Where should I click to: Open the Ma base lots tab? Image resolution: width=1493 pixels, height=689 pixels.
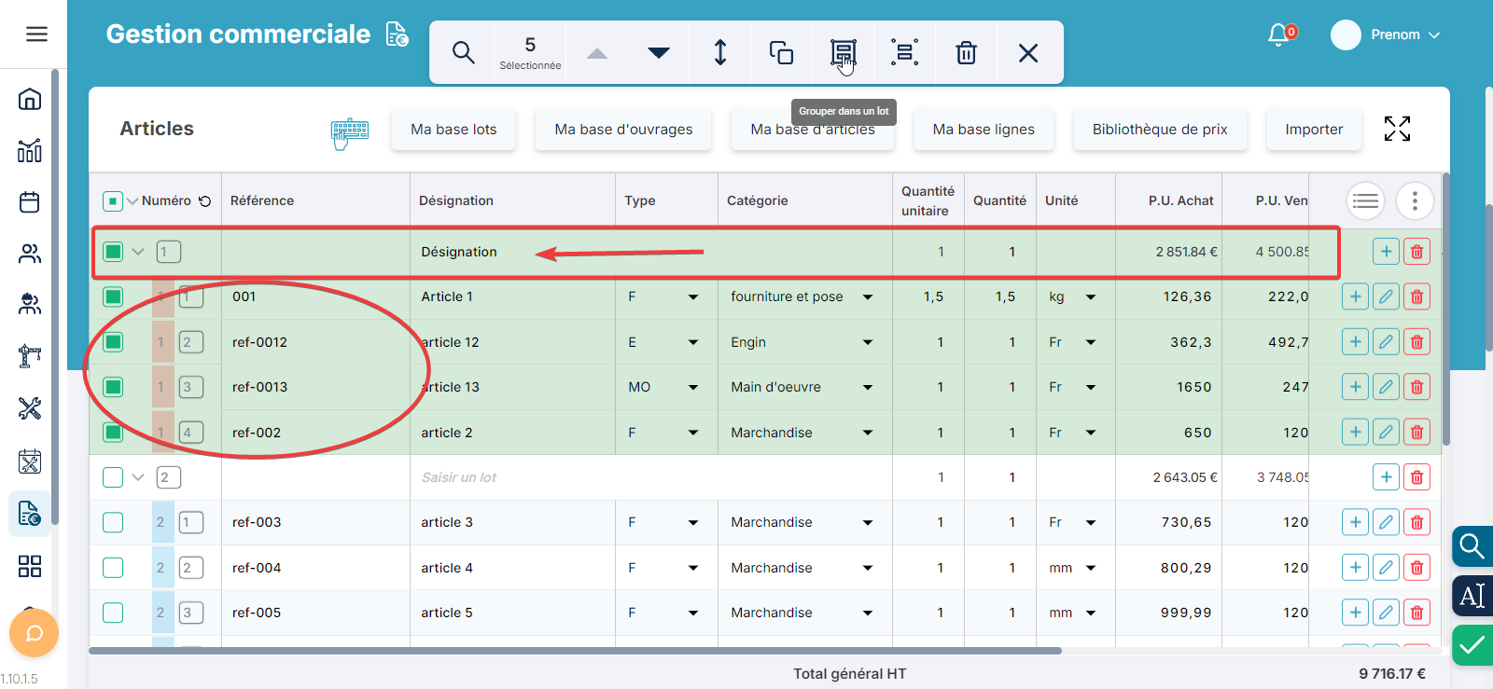(453, 130)
